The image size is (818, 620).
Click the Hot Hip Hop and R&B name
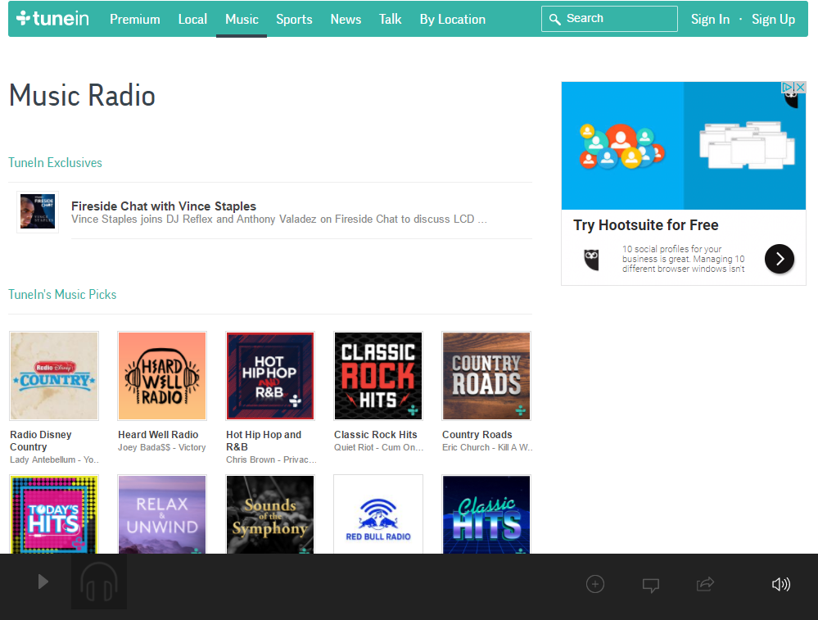264,441
